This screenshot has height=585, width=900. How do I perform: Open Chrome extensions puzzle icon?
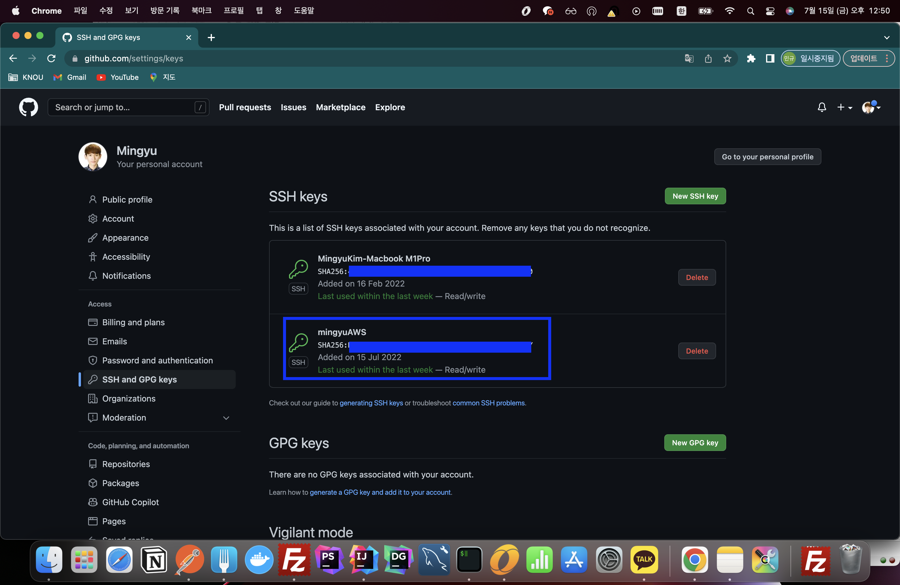click(751, 59)
